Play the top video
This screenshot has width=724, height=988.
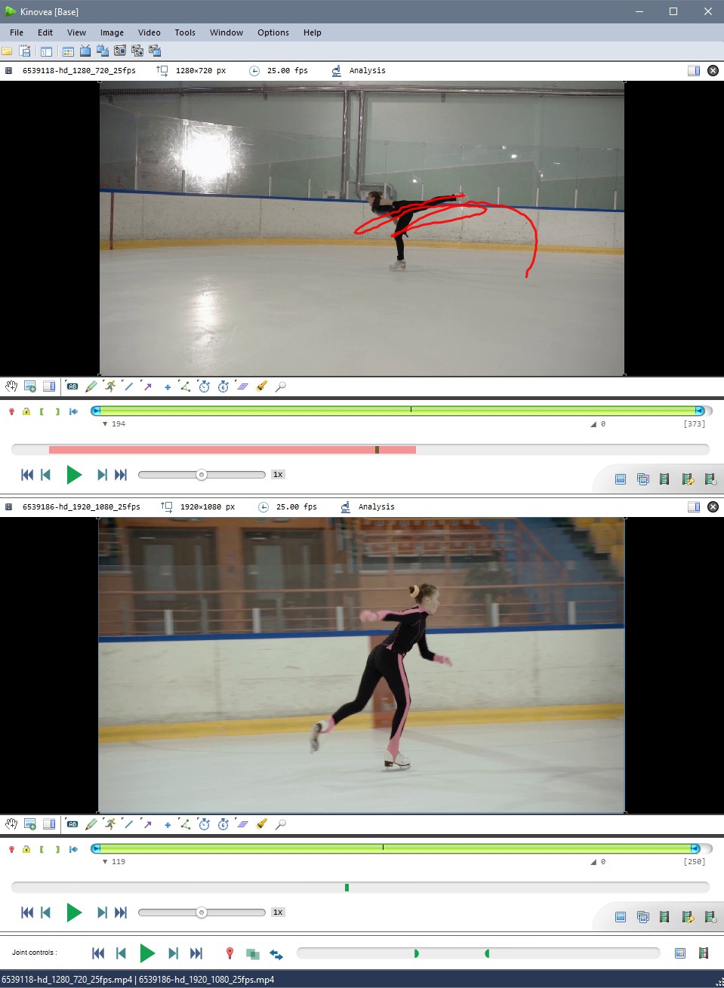point(74,475)
